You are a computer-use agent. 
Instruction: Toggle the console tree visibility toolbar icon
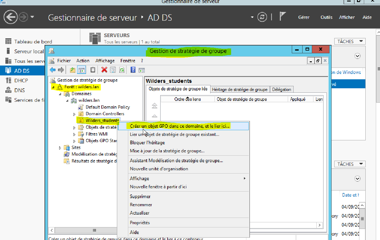[x=82, y=70]
